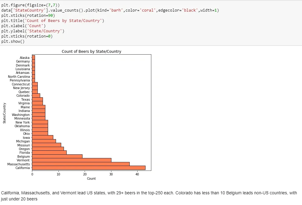This screenshot has height=205, width=302.
Task: Click the Florida bar in chart
Action: pos(49,153)
